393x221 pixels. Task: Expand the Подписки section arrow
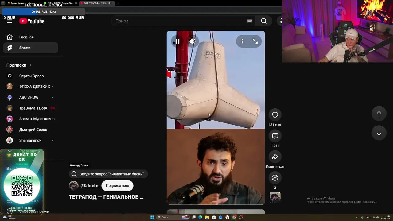pyautogui.click(x=31, y=65)
